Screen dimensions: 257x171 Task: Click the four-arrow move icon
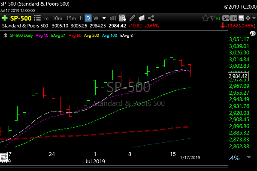point(248,18)
